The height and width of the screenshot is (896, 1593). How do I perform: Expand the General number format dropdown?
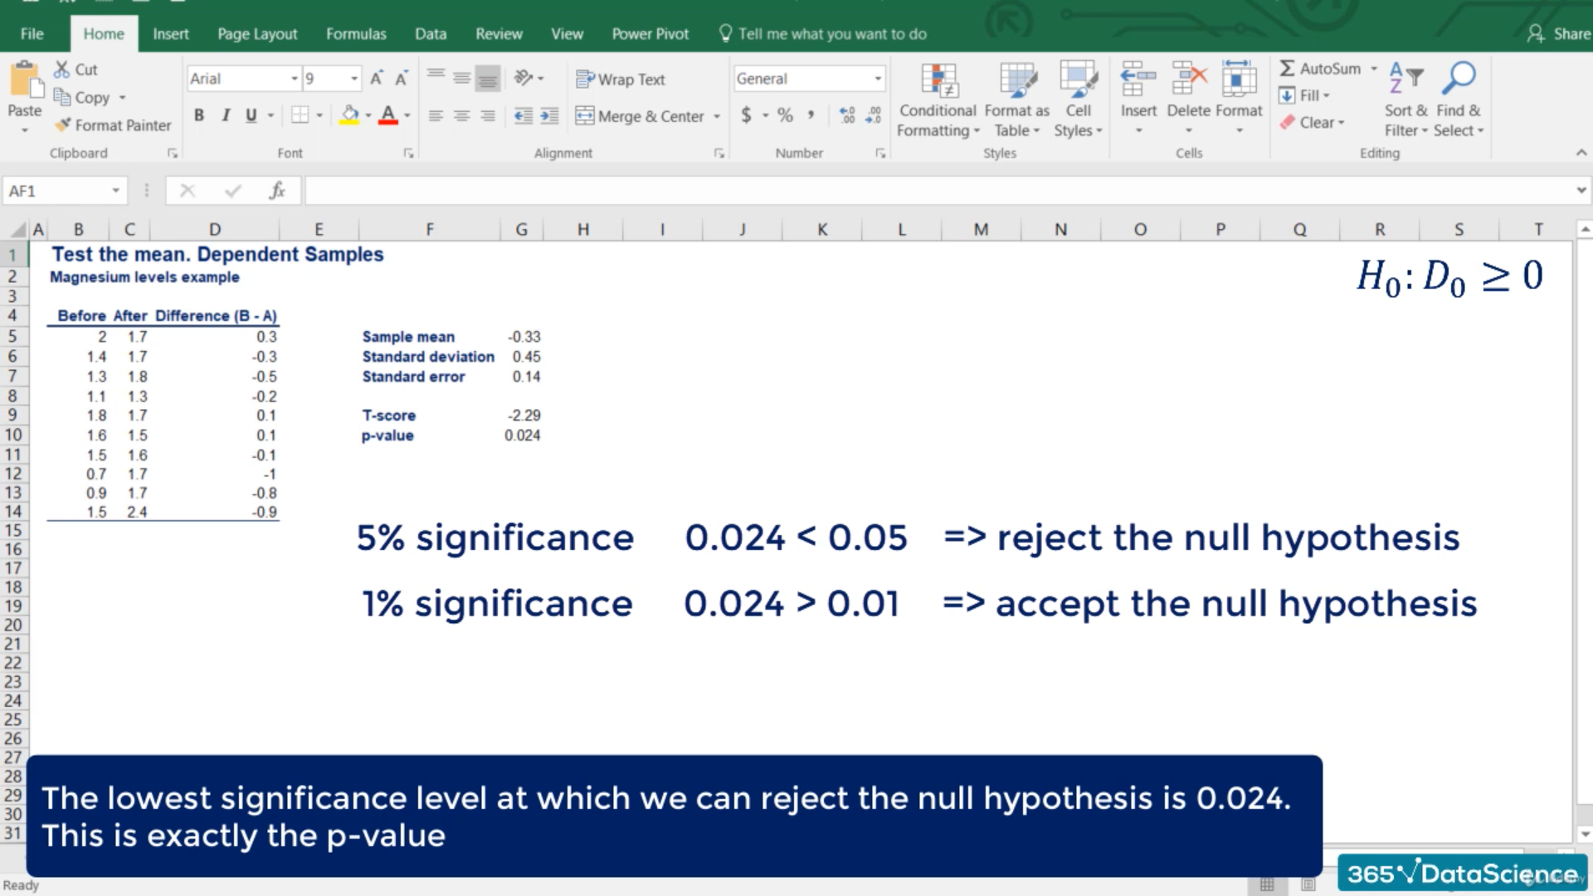[x=877, y=79]
